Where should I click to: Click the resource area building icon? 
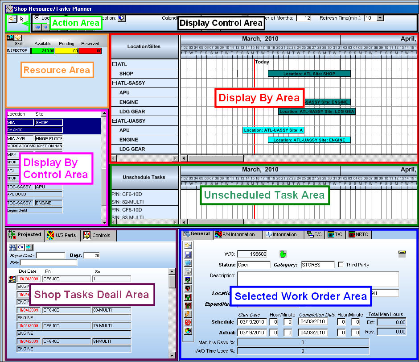click(x=10, y=37)
